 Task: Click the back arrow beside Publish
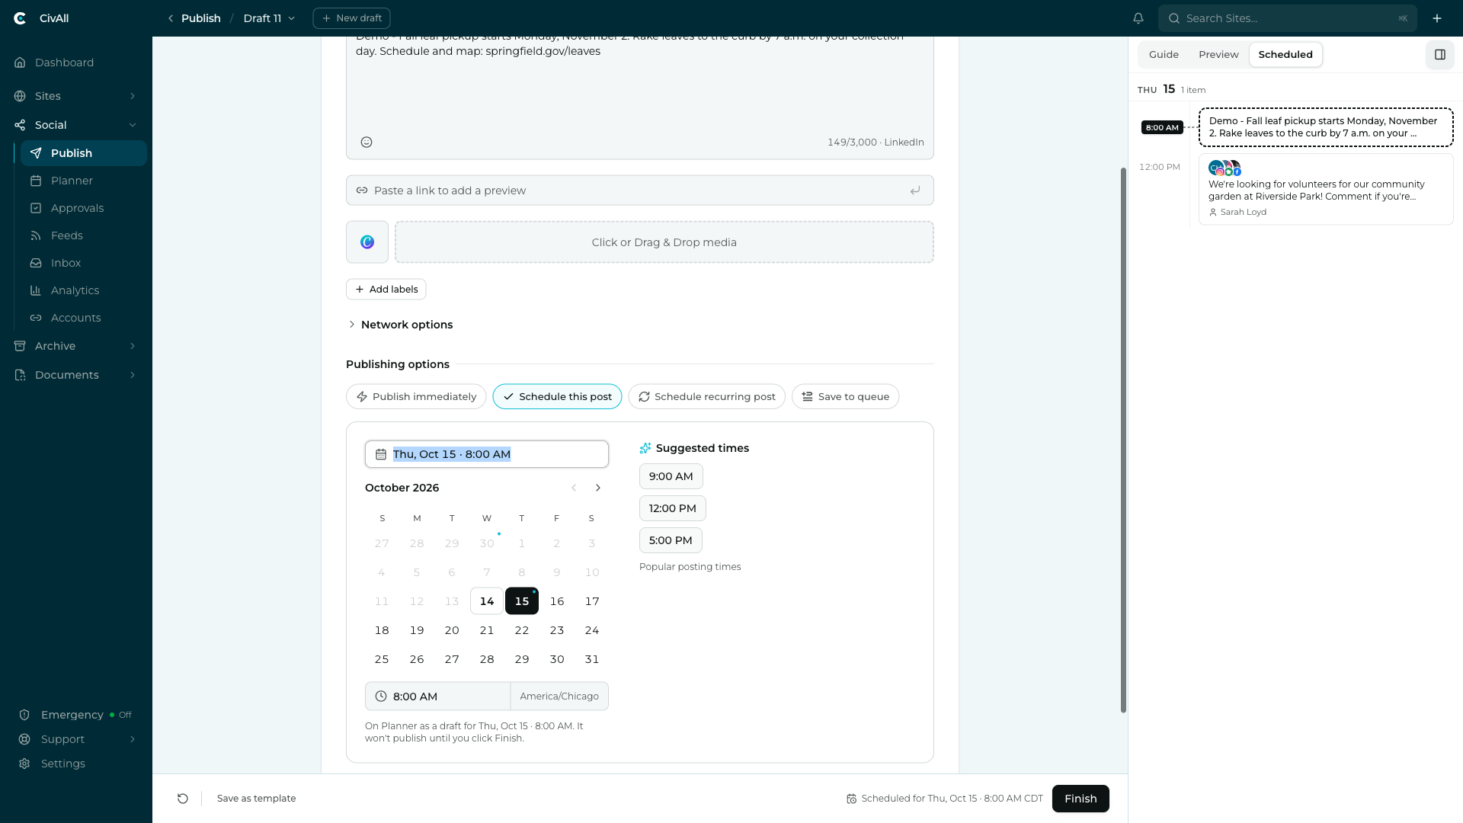tap(171, 18)
